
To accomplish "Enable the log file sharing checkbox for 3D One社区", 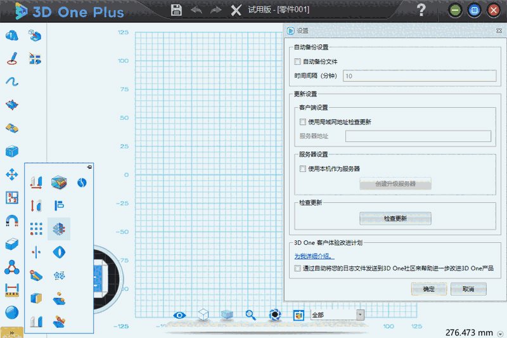I will (297, 268).
